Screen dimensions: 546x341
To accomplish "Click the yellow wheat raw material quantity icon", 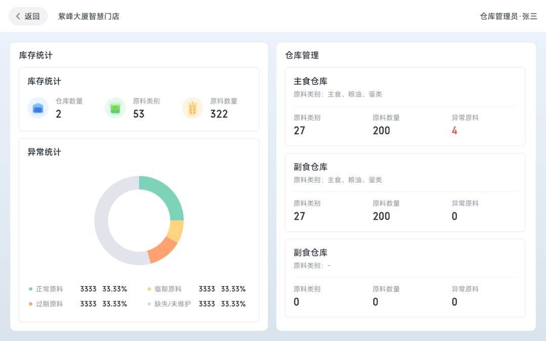I will pyautogui.click(x=193, y=108).
